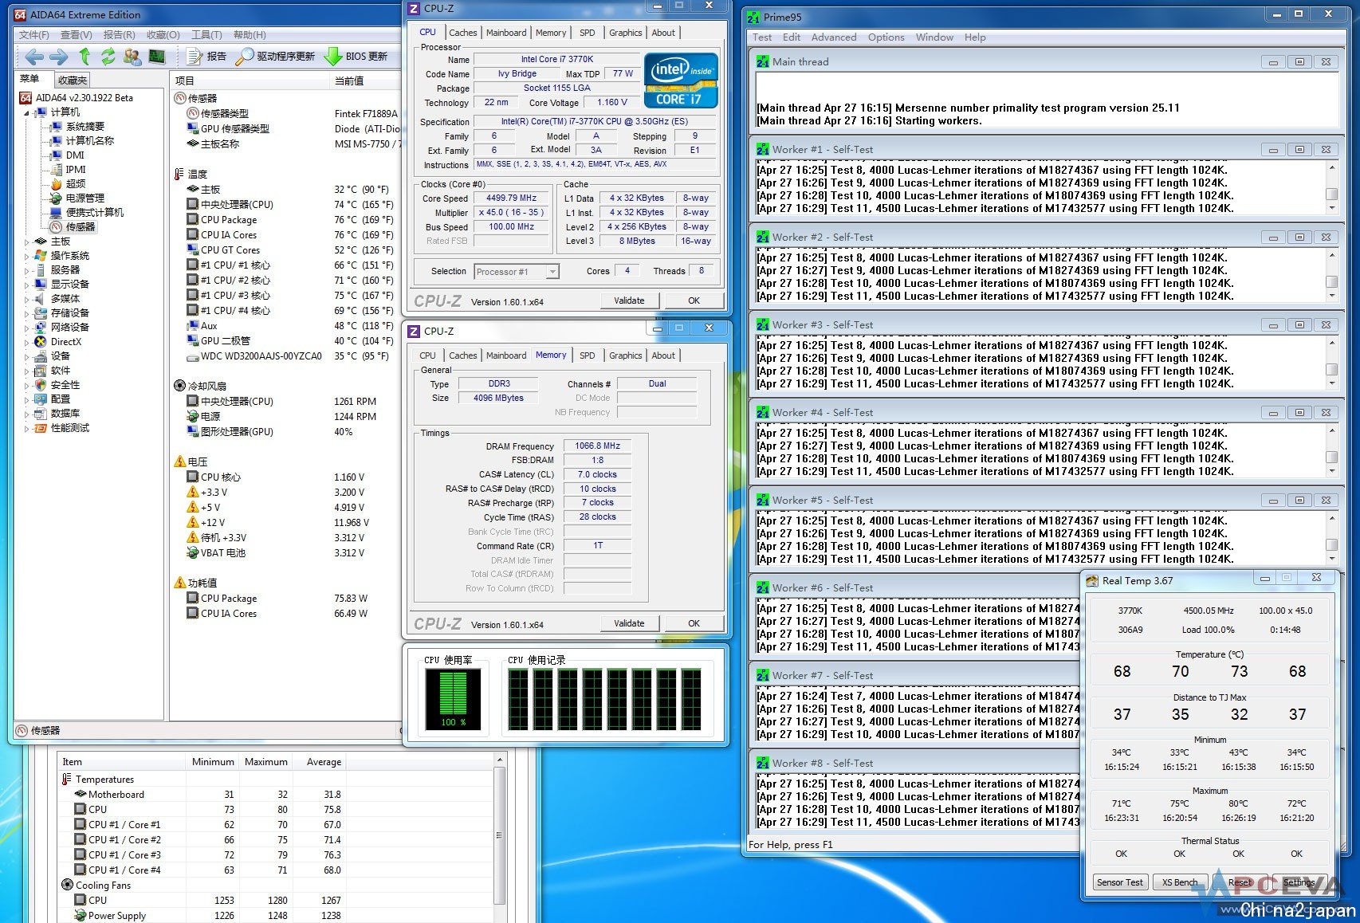Click the CPU 使用率 usage meter
This screenshot has height=923, width=1360.
click(453, 699)
